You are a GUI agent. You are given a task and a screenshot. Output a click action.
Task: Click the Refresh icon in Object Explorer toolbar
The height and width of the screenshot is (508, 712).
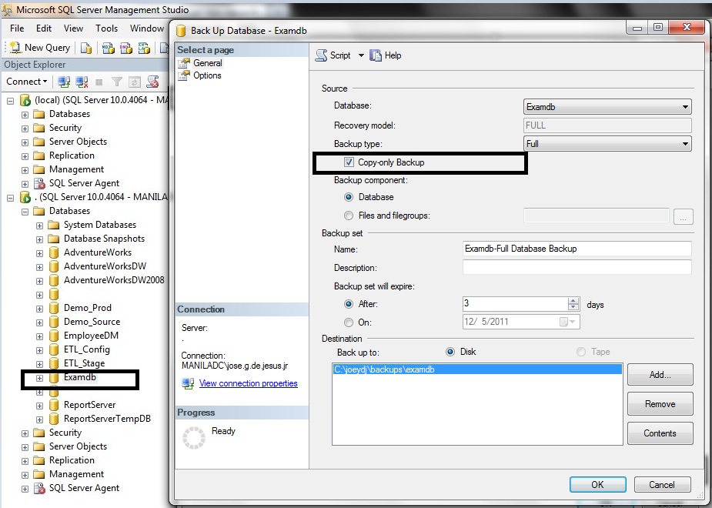[x=135, y=82]
